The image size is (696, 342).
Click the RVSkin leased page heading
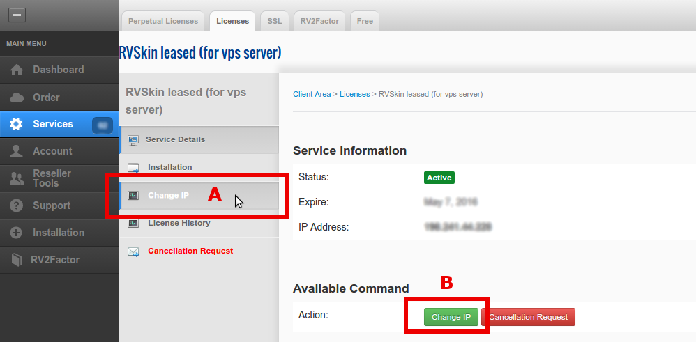coord(199,52)
